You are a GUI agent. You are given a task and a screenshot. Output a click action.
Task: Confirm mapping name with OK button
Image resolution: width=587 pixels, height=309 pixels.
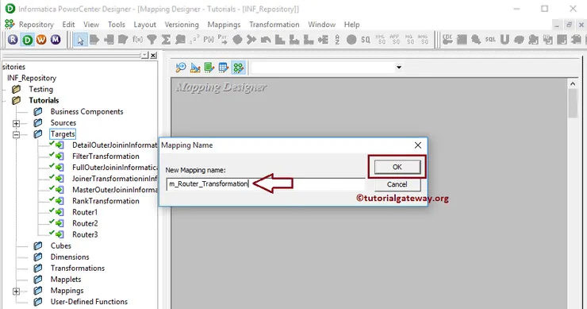point(397,167)
